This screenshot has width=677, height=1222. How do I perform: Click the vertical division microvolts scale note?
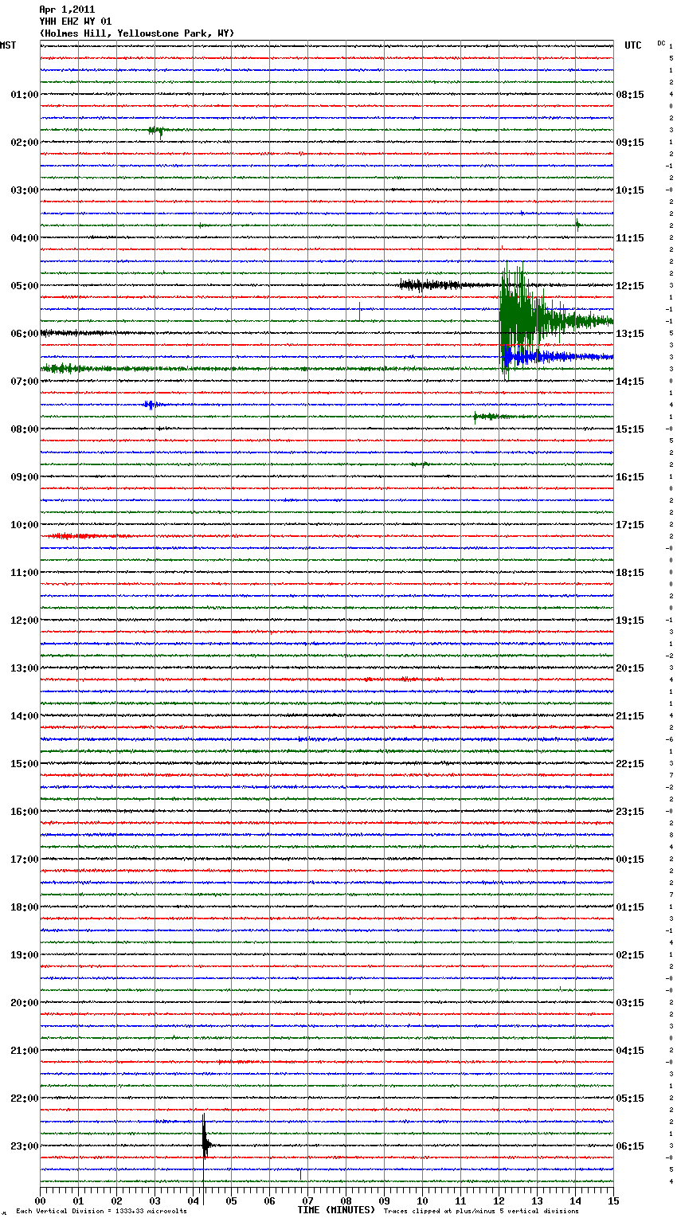(101, 1212)
